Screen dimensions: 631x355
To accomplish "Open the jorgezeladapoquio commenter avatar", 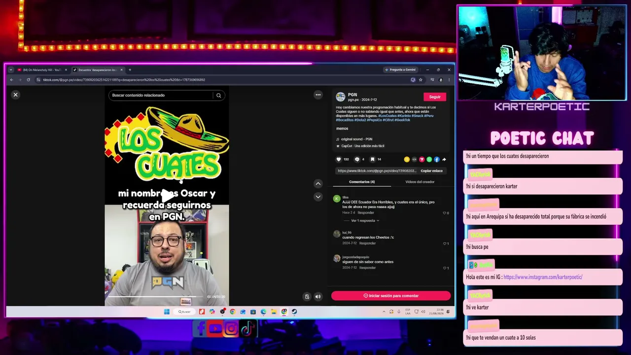I will click(337, 258).
